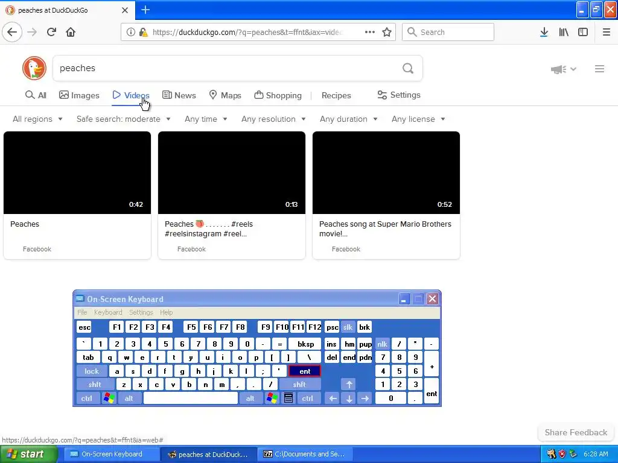The image size is (618, 463).
Task: Play the 0:52 Super Mario video thumbnail
Action: 386,173
